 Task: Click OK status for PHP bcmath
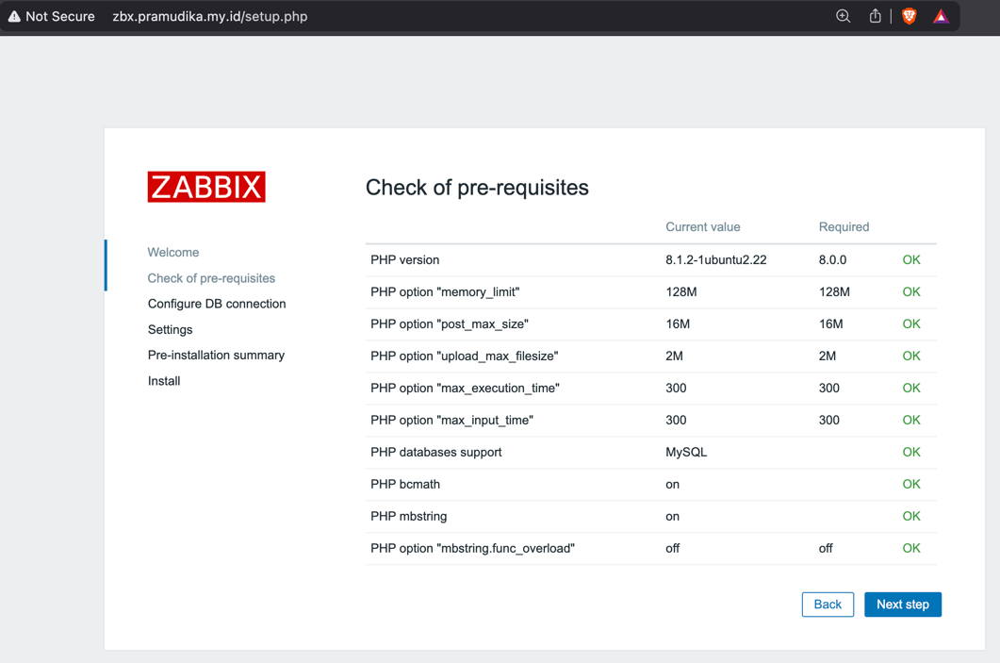coord(911,484)
